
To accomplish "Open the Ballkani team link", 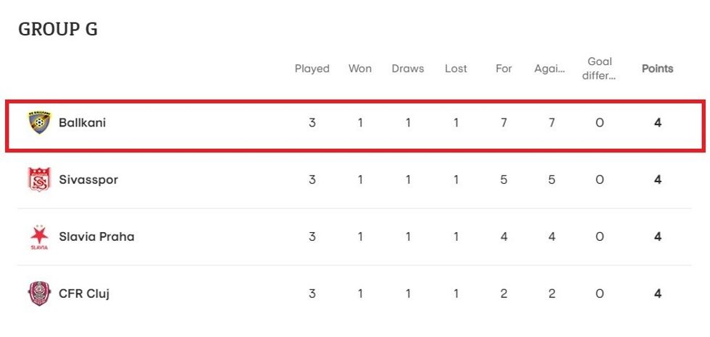I will coord(82,123).
